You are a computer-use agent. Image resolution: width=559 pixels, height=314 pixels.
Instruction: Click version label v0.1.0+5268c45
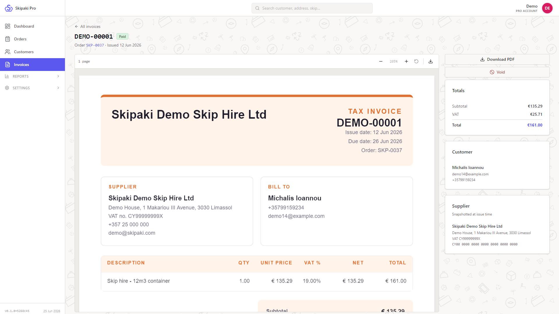tap(17, 311)
